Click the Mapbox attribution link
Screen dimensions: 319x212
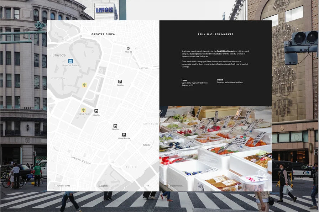[x=103, y=186]
